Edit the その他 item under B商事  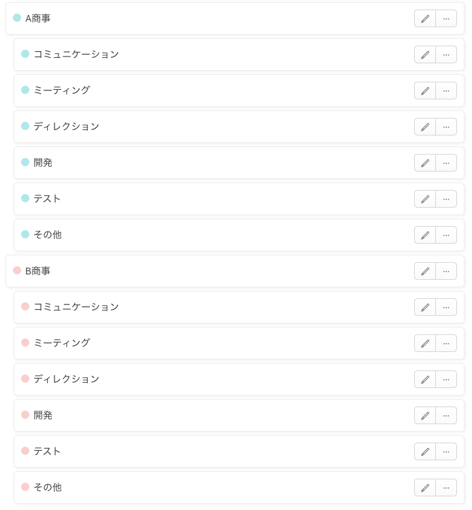coord(425,488)
